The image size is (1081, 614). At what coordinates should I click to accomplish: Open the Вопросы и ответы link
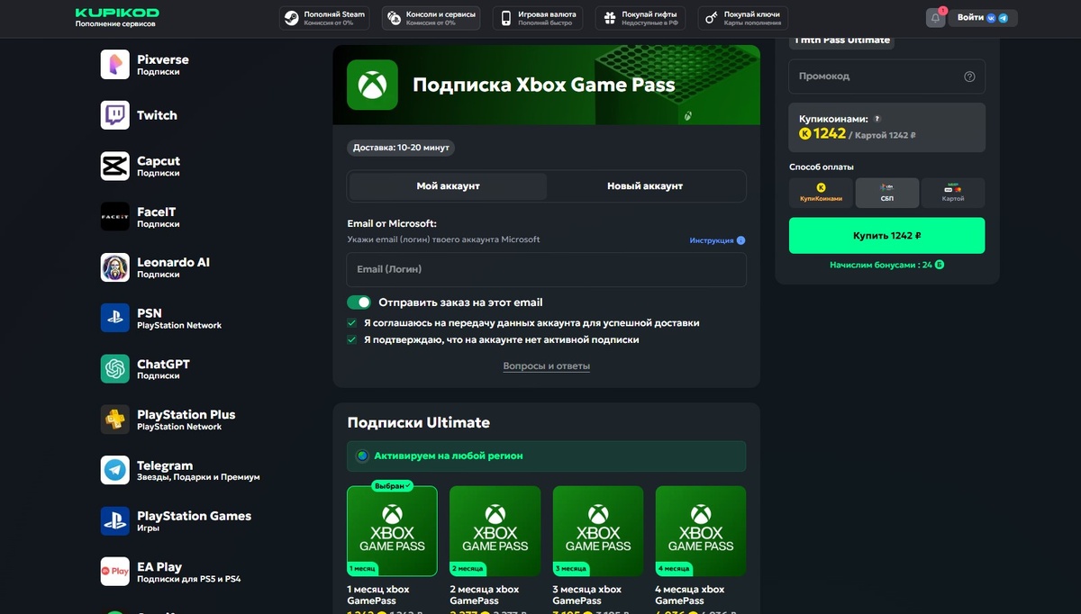[x=546, y=366]
